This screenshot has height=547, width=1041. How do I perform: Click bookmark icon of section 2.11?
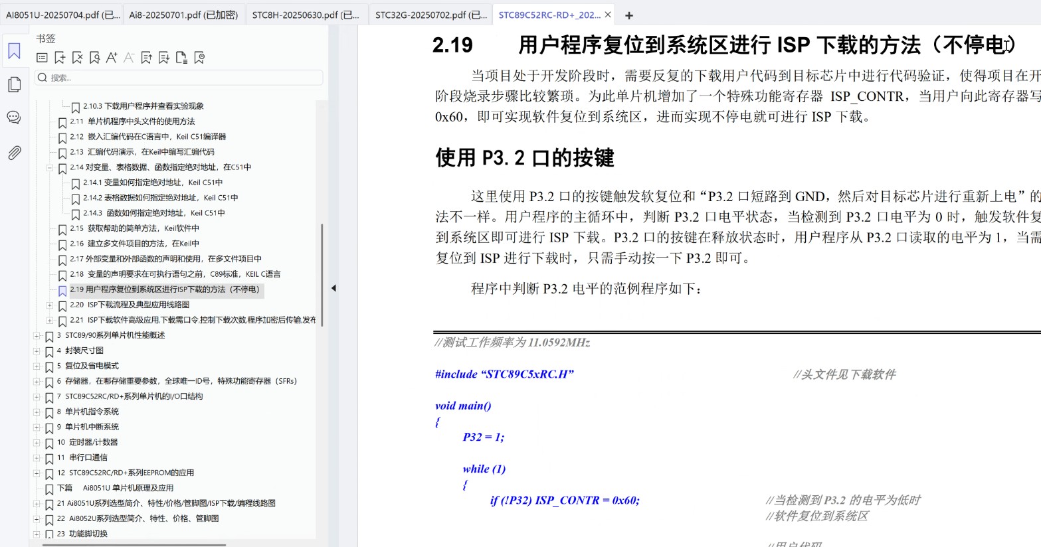click(62, 122)
